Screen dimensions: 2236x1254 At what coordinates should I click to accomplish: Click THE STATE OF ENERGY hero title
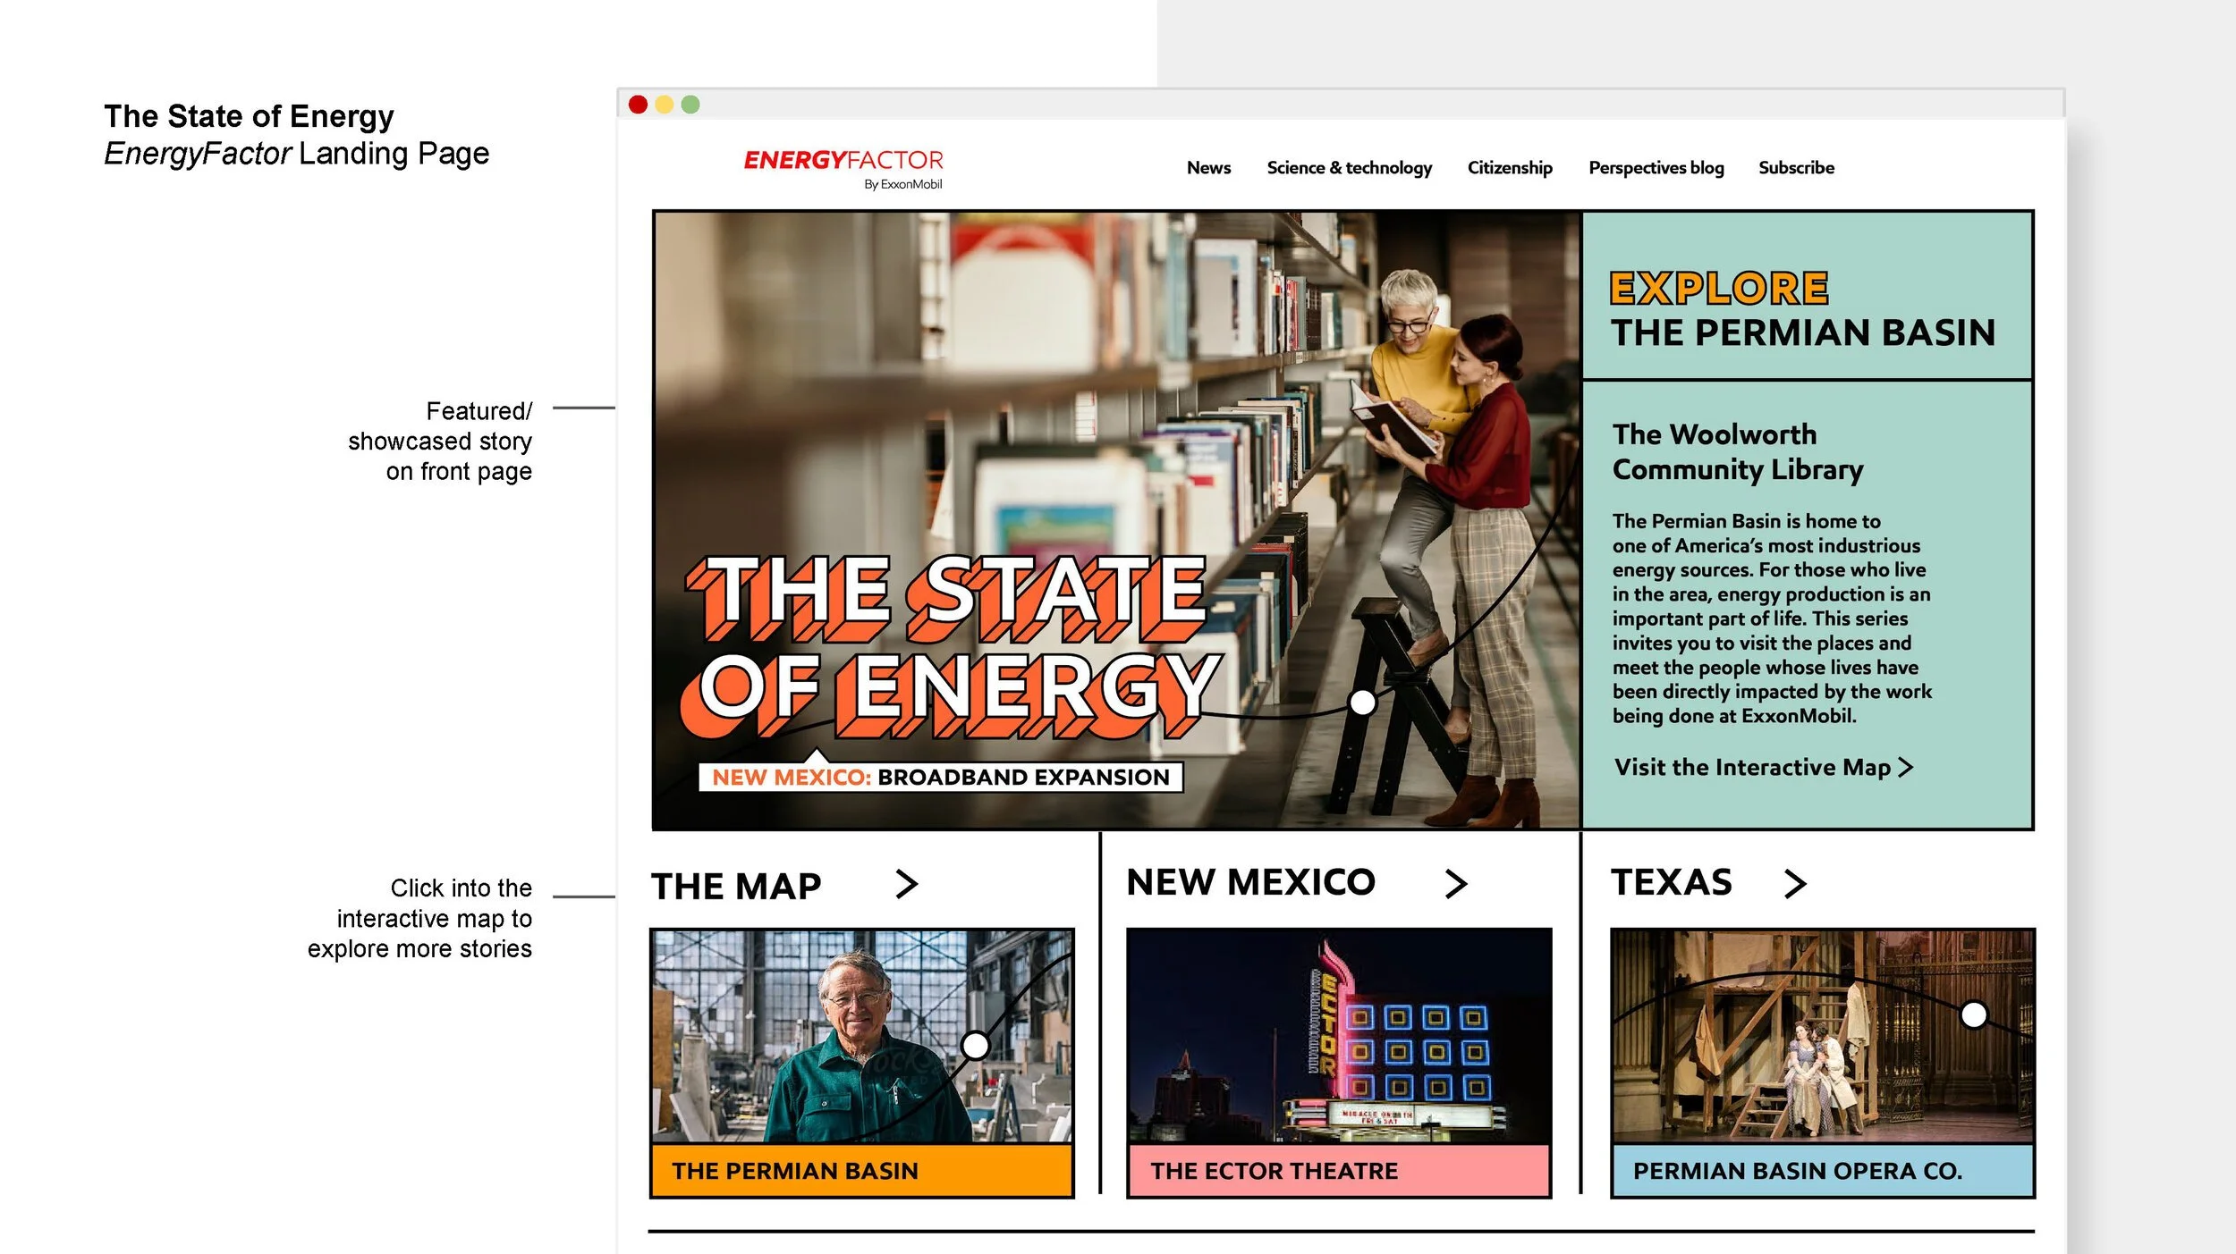click(x=951, y=645)
